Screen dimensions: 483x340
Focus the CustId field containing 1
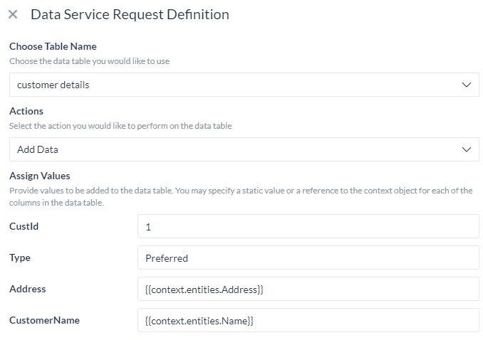click(308, 226)
